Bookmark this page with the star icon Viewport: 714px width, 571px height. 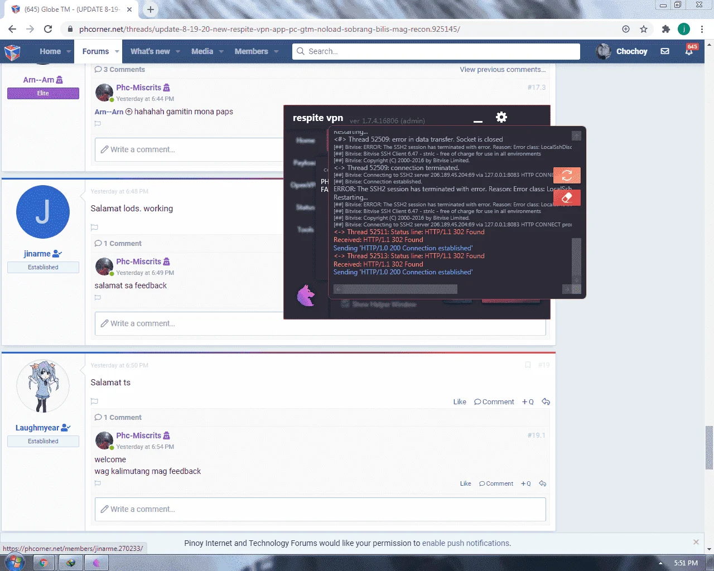coord(644,29)
